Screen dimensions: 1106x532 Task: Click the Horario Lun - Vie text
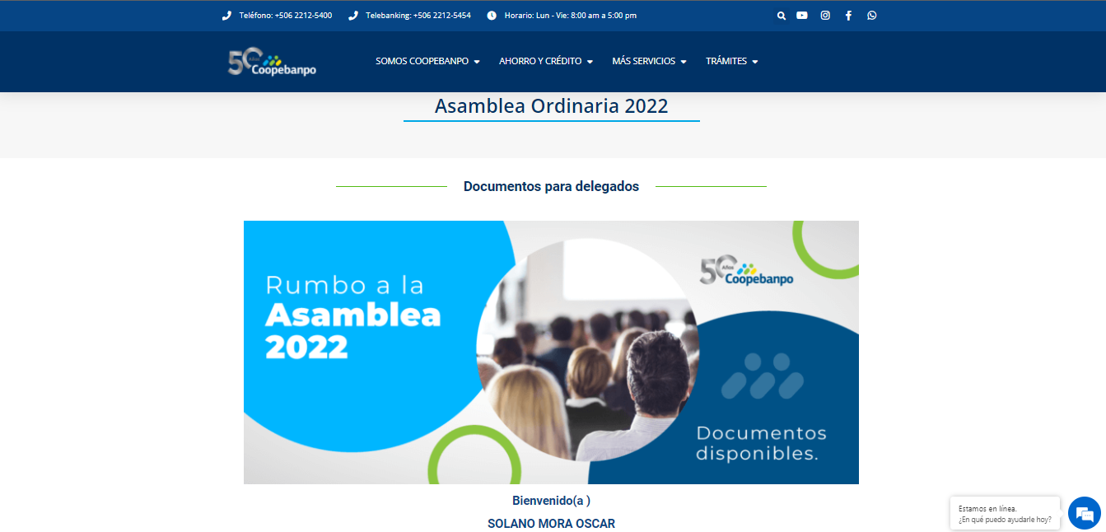coord(570,16)
